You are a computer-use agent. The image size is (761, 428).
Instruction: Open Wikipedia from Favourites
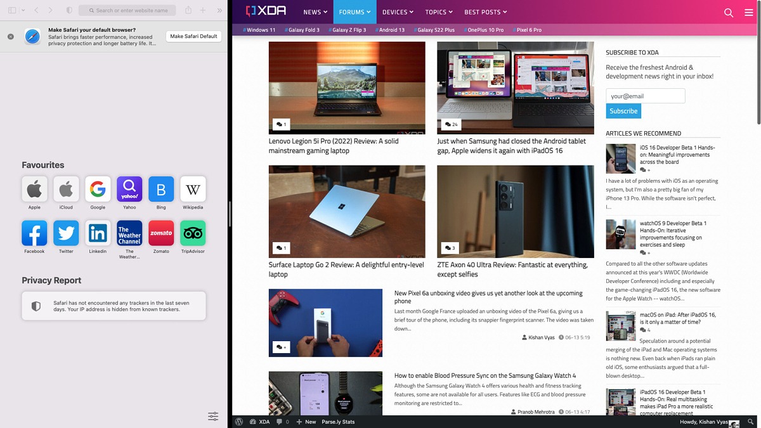(192, 189)
